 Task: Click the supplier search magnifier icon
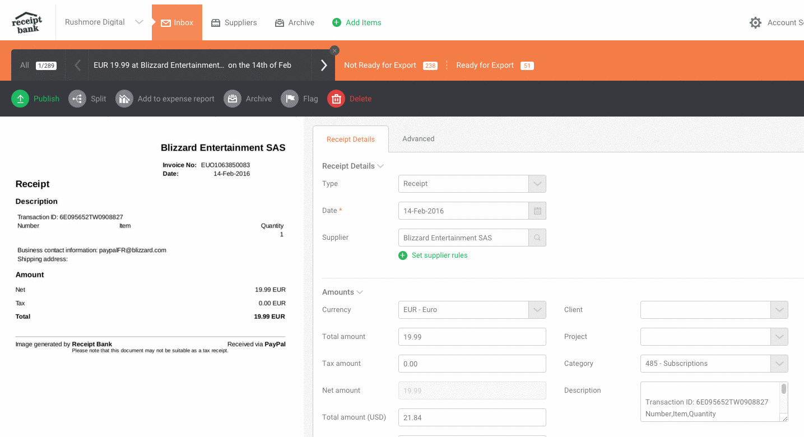[537, 238]
